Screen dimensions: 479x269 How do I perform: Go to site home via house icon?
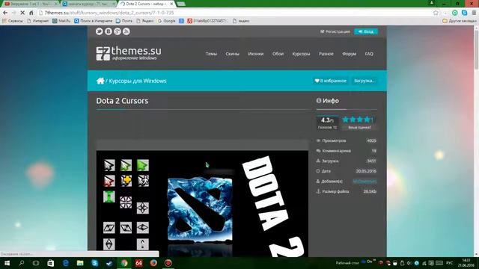[x=100, y=81]
